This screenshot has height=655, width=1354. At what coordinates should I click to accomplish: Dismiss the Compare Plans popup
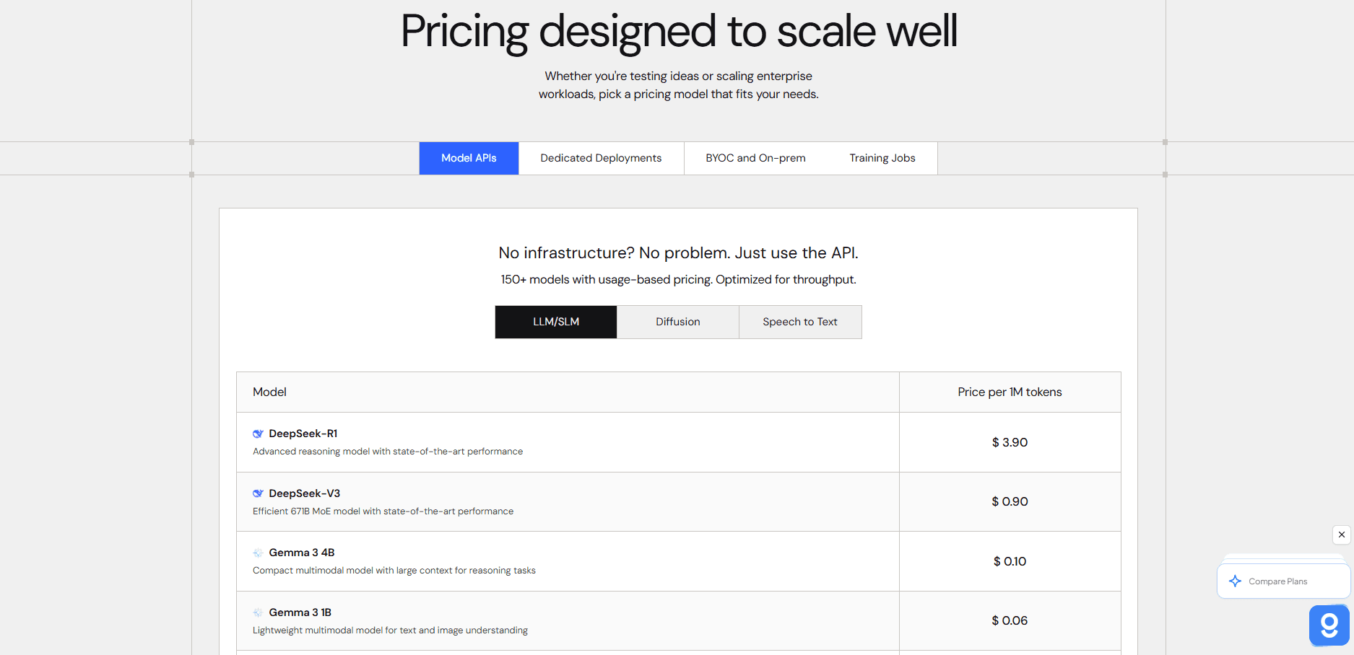coord(1341,535)
